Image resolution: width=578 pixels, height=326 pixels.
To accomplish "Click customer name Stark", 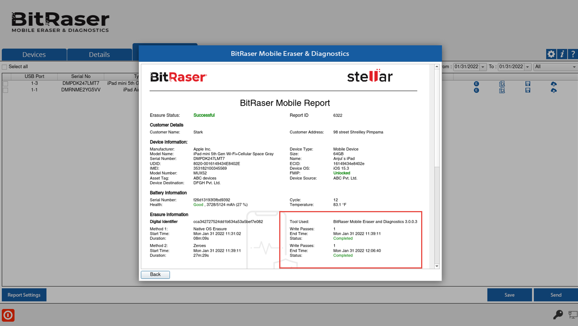I will 198,132.
